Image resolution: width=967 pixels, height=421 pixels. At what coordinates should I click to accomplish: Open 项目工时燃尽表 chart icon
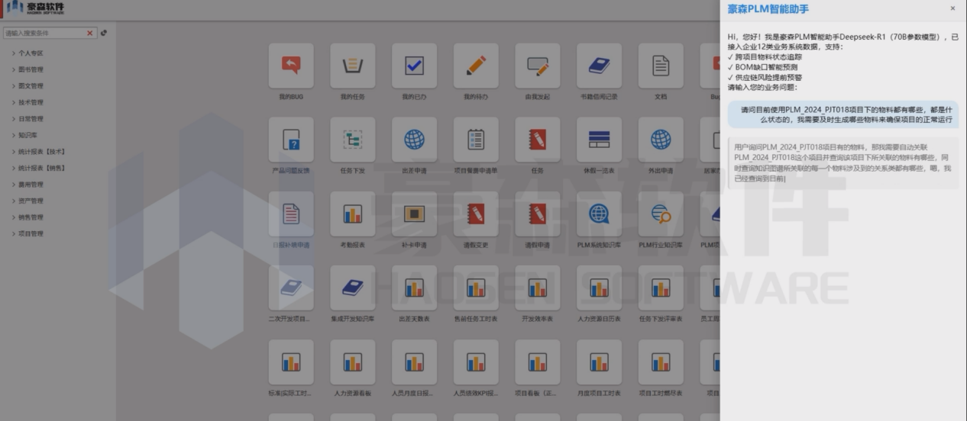661,362
